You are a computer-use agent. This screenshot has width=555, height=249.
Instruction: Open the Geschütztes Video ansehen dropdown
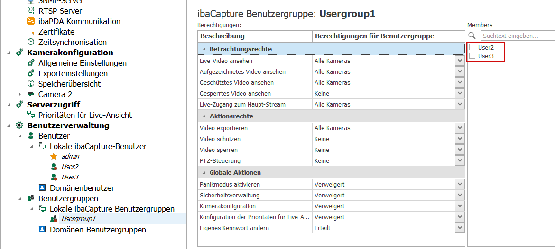[460, 83]
